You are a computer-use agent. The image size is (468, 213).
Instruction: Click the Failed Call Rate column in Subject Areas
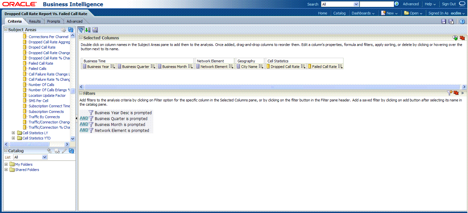tap(41, 63)
